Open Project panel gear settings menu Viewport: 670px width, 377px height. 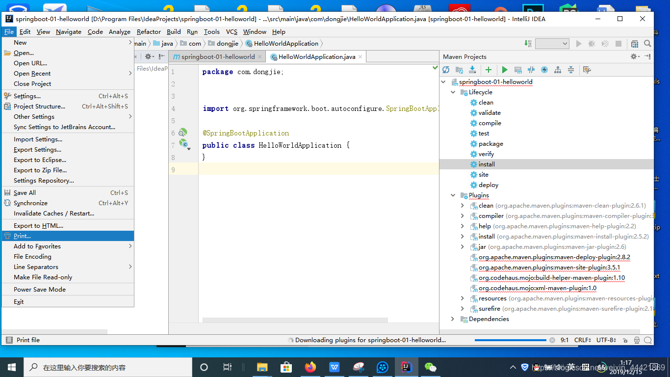pos(149,56)
